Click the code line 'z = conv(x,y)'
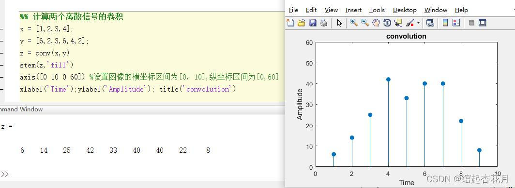 click(45, 53)
